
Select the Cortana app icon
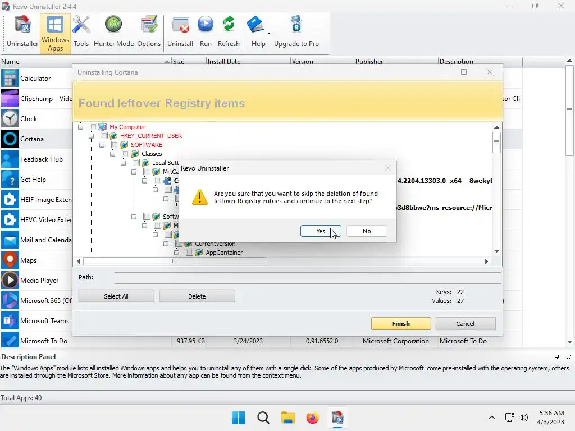click(x=10, y=139)
